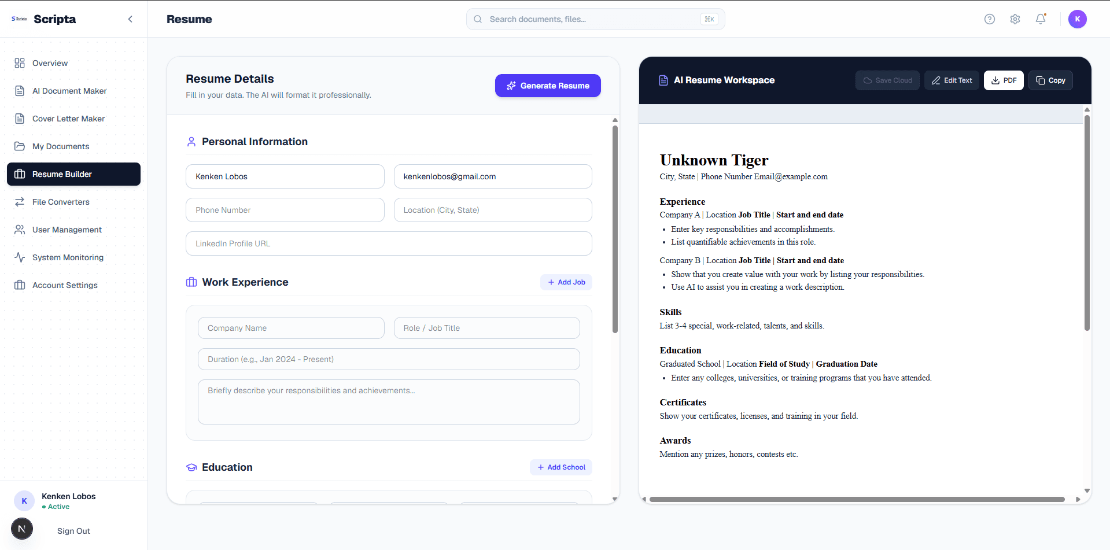Click the Role / Job Title field
Screen dimensions: 1110x550
[x=487, y=328]
